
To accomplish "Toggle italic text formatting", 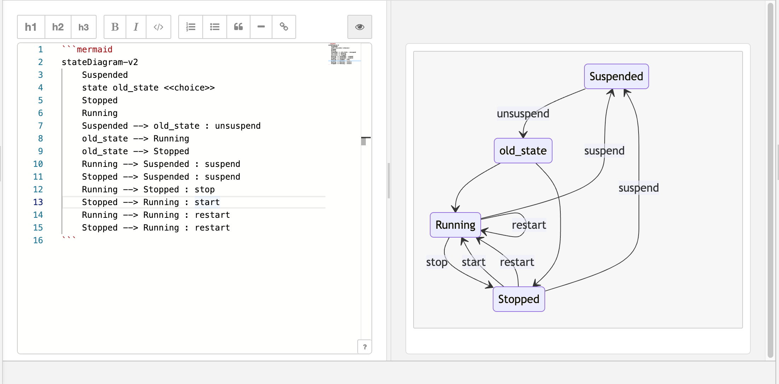I will pyautogui.click(x=136, y=27).
